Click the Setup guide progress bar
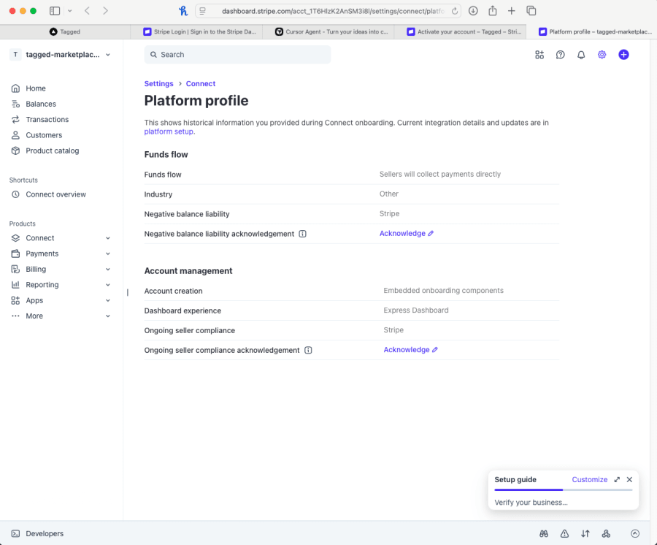This screenshot has width=657, height=545. tap(563, 489)
